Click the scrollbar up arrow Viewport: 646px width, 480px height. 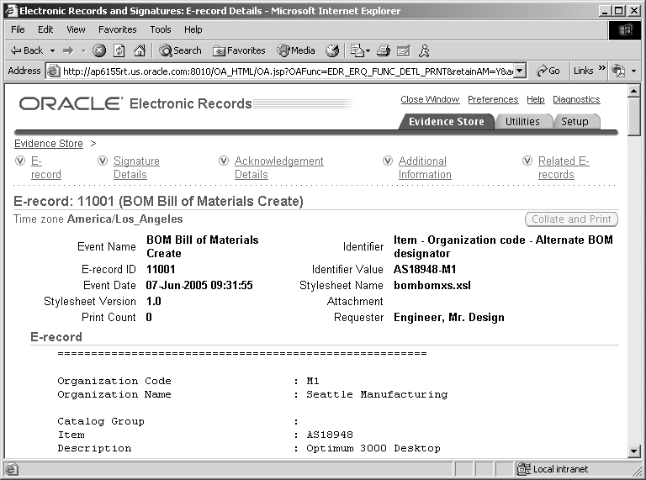[634, 91]
